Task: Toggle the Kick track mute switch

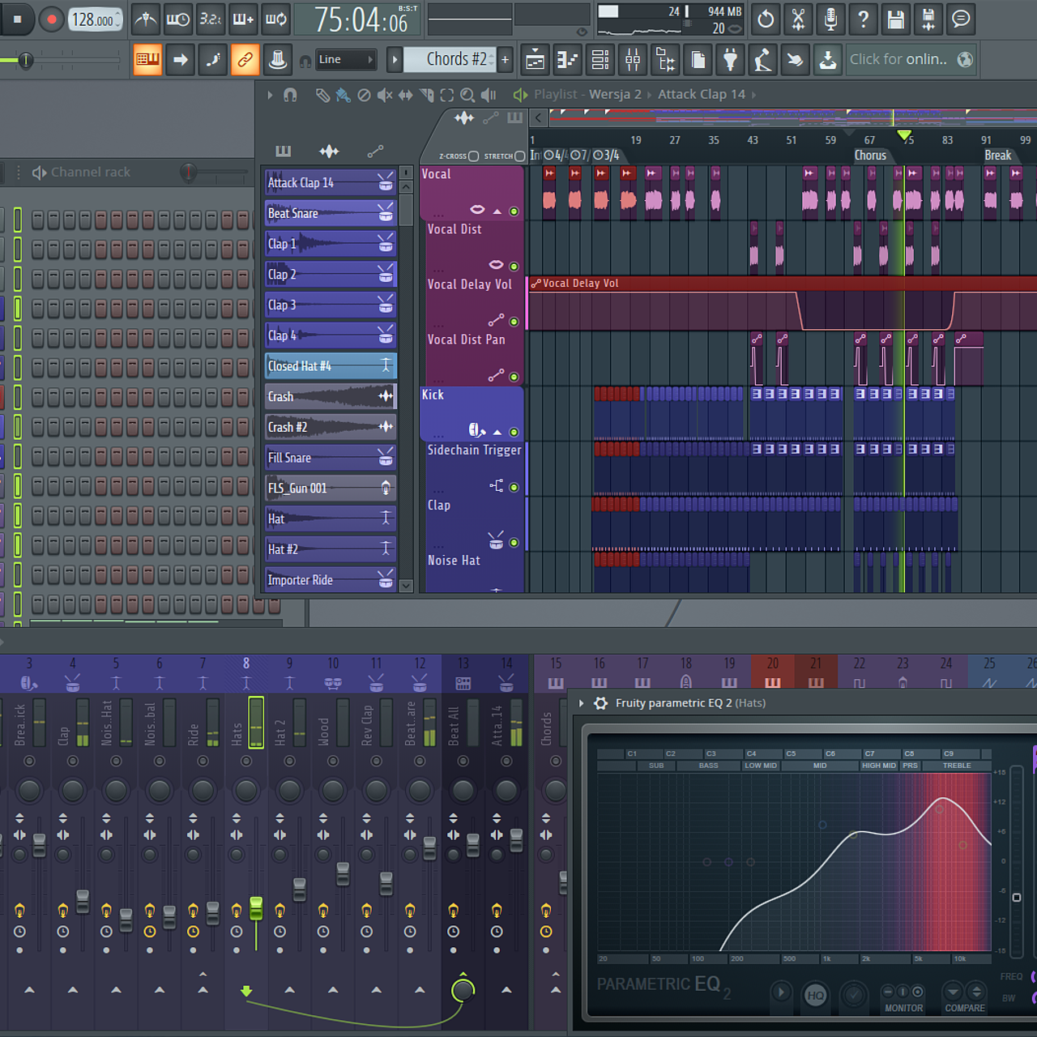Action: click(514, 432)
